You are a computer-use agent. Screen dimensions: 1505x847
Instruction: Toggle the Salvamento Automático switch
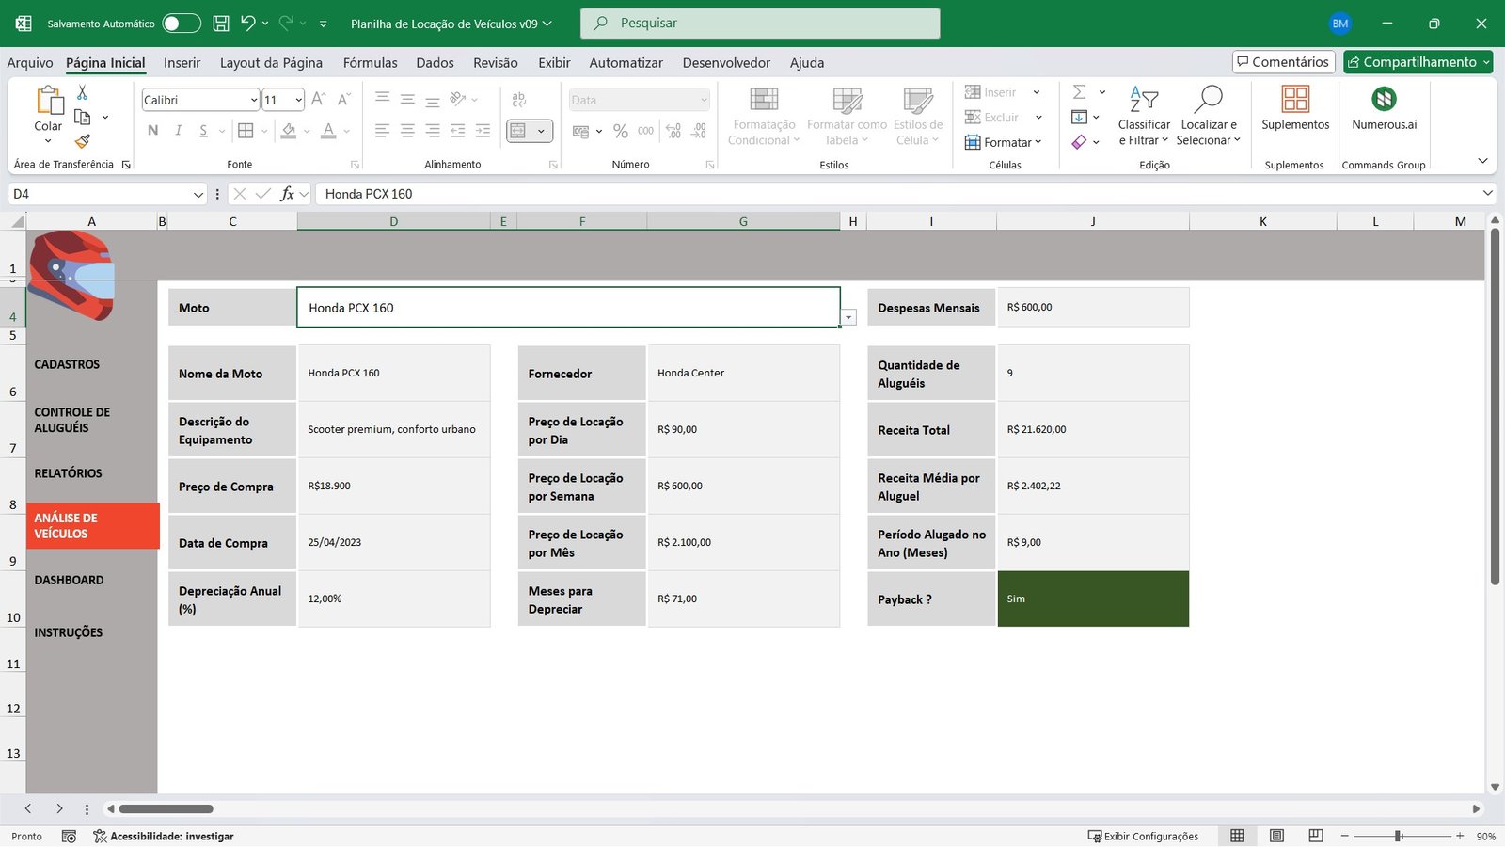tap(182, 24)
